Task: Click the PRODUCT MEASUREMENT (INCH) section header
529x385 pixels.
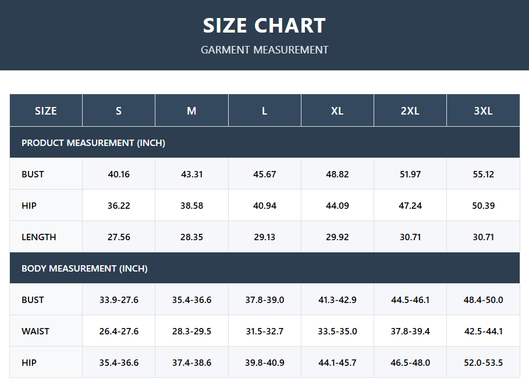Action: pyautogui.click(x=93, y=142)
